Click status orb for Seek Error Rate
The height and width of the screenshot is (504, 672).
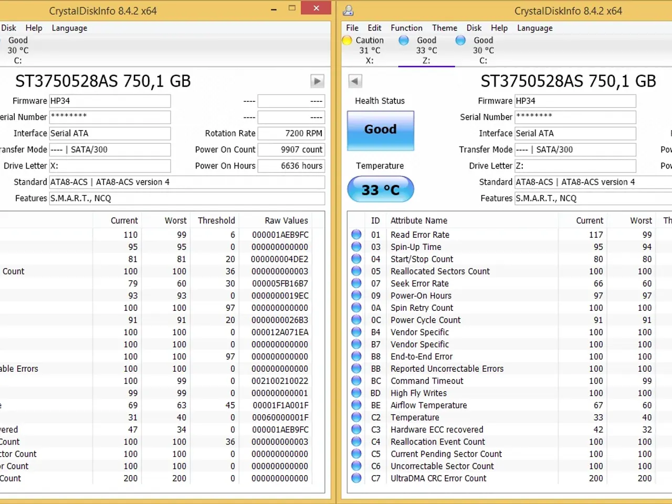pos(356,283)
